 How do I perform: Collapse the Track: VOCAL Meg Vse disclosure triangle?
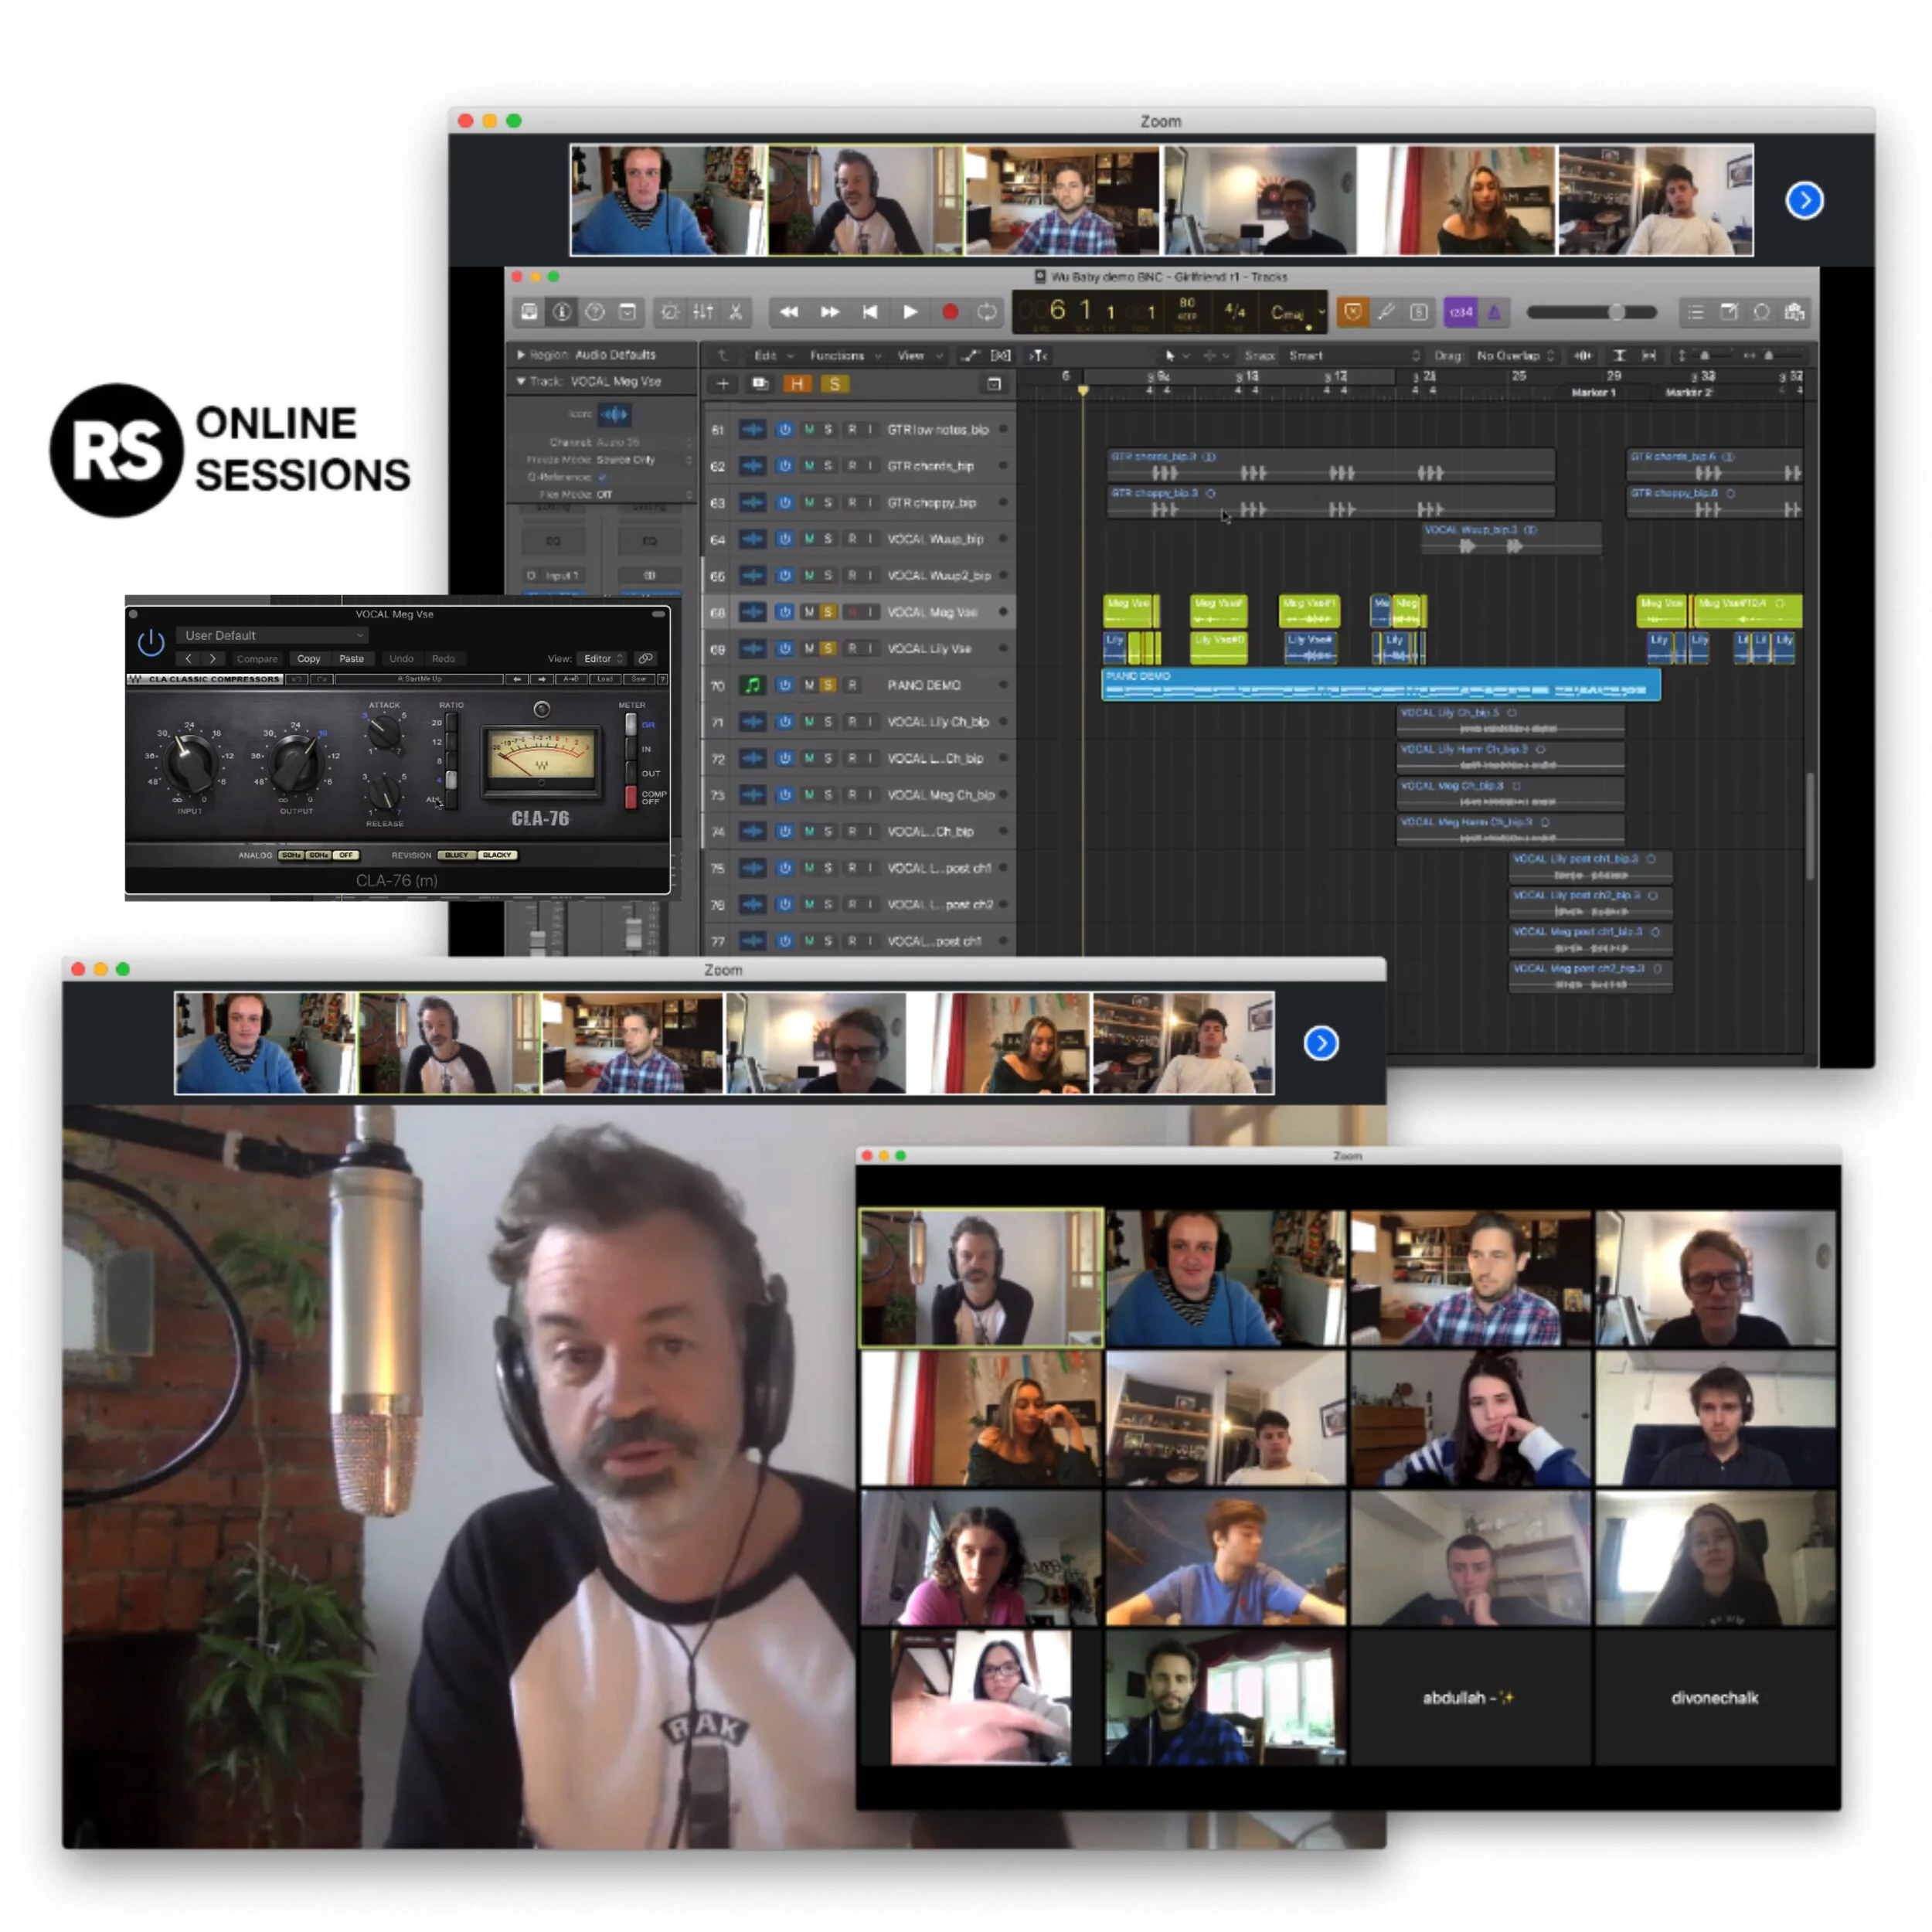tap(522, 381)
